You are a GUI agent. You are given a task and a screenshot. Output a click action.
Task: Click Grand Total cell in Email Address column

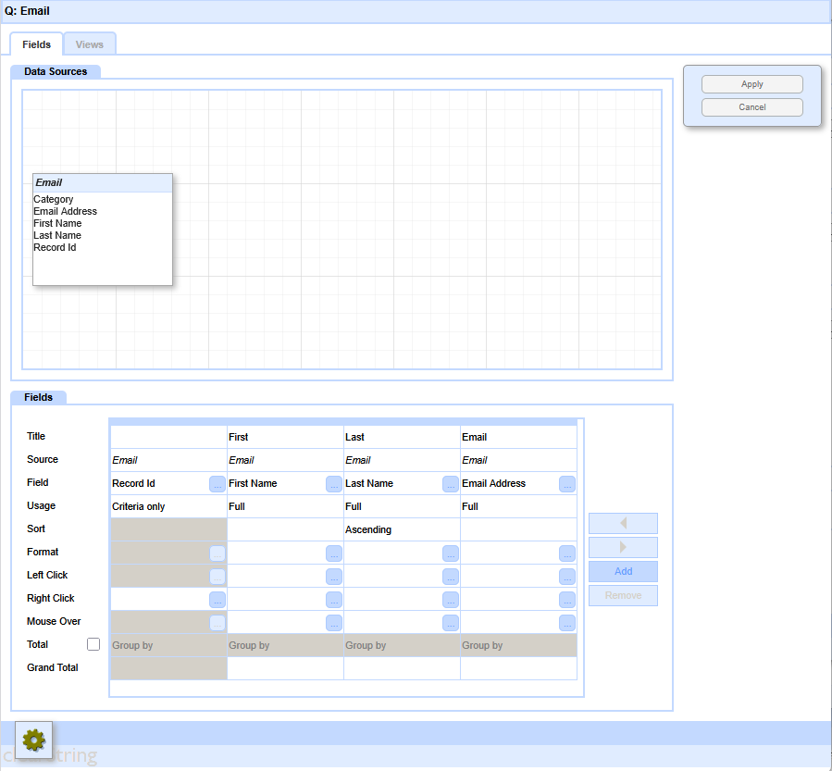coord(518,668)
